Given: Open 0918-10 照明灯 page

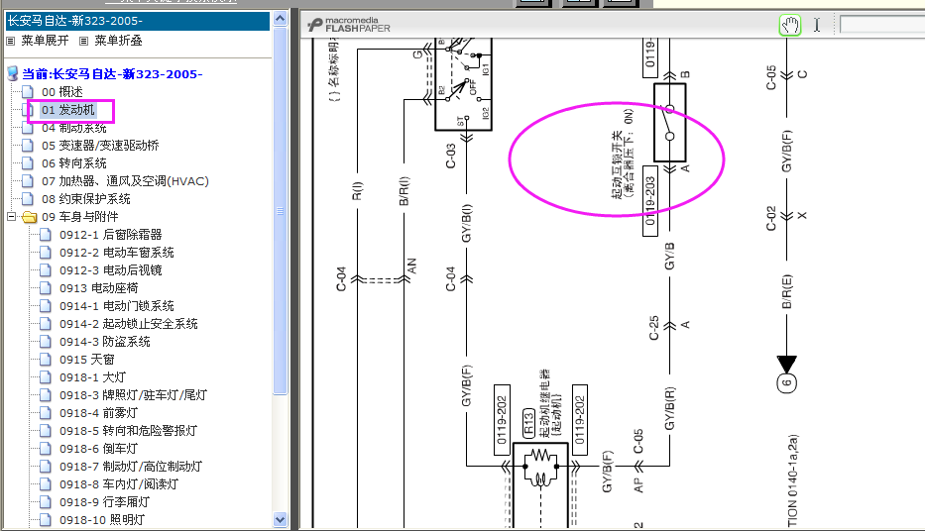Looking at the screenshot, I should point(101,520).
